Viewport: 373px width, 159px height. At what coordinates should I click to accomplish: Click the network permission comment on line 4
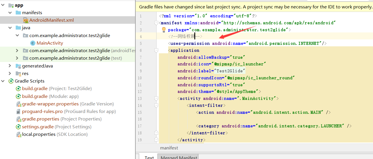click(x=185, y=36)
